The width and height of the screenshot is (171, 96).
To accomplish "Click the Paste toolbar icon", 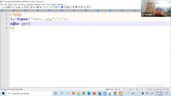I will (28, 7).
